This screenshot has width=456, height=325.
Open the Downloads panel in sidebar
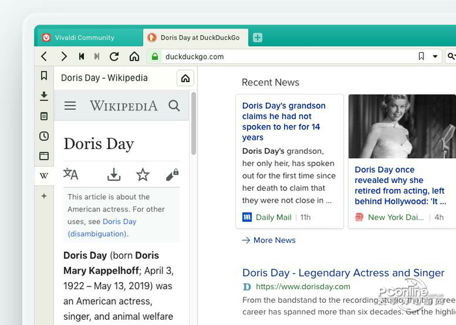(x=44, y=96)
